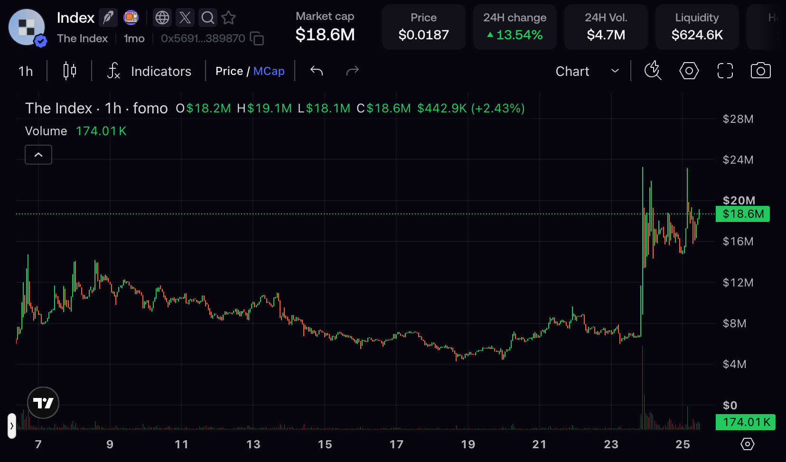The image size is (786, 462).
Task: Open chart settings hexagon icon
Action: 689,71
